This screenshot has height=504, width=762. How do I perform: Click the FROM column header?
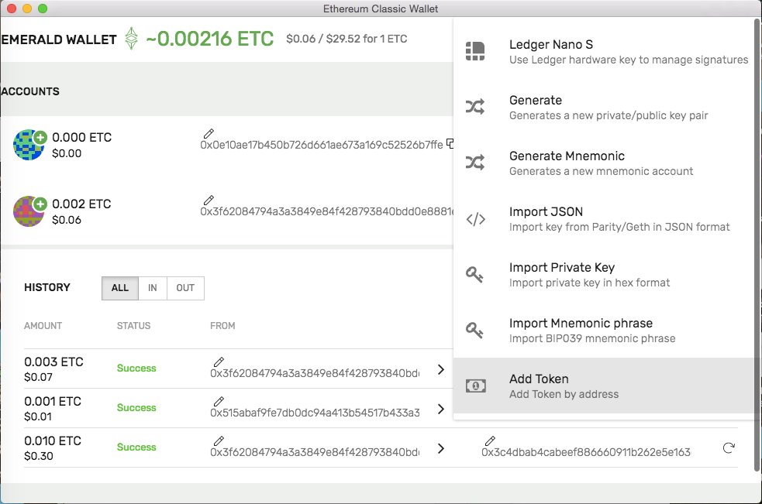tap(222, 326)
